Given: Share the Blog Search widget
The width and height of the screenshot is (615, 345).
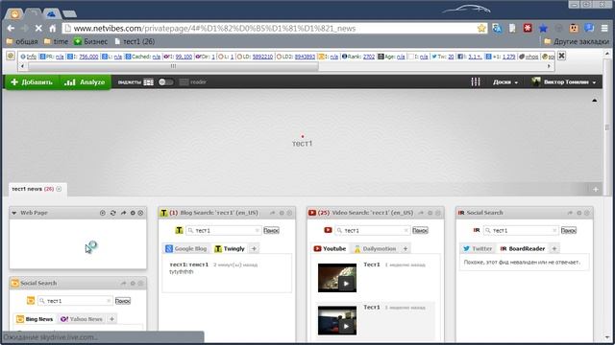Looking at the screenshot, I should tap(273, 213).
